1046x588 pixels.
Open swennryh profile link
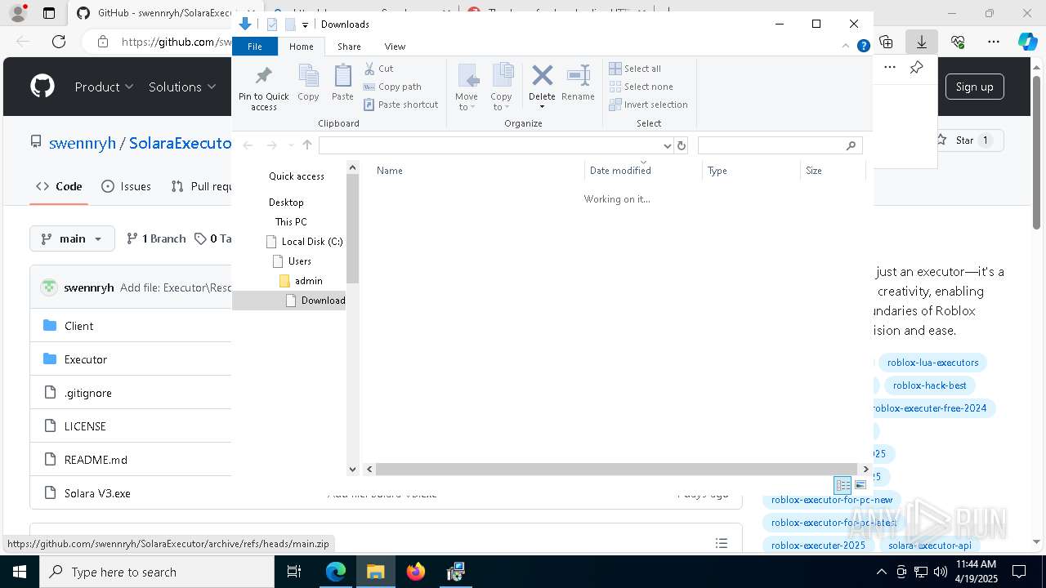[x=83, y=143]
